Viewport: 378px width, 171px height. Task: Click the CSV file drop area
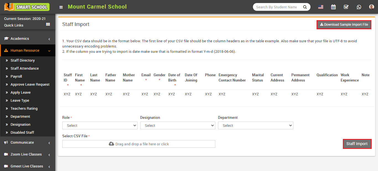[x=139, y=144]
